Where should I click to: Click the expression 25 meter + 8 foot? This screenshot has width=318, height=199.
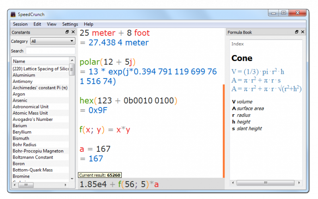(115, 33)
